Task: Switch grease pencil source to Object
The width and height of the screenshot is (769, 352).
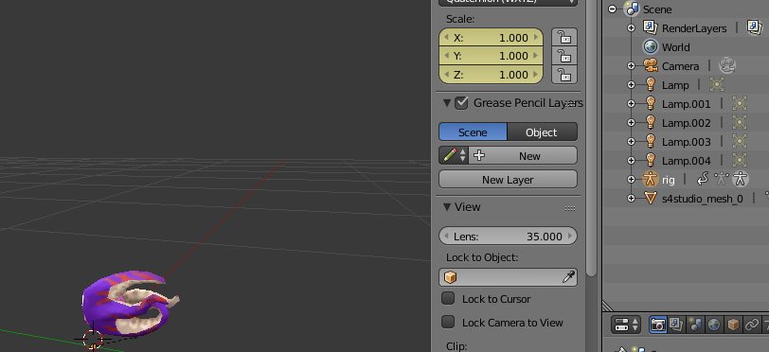Action: click(x=542, y=132)
